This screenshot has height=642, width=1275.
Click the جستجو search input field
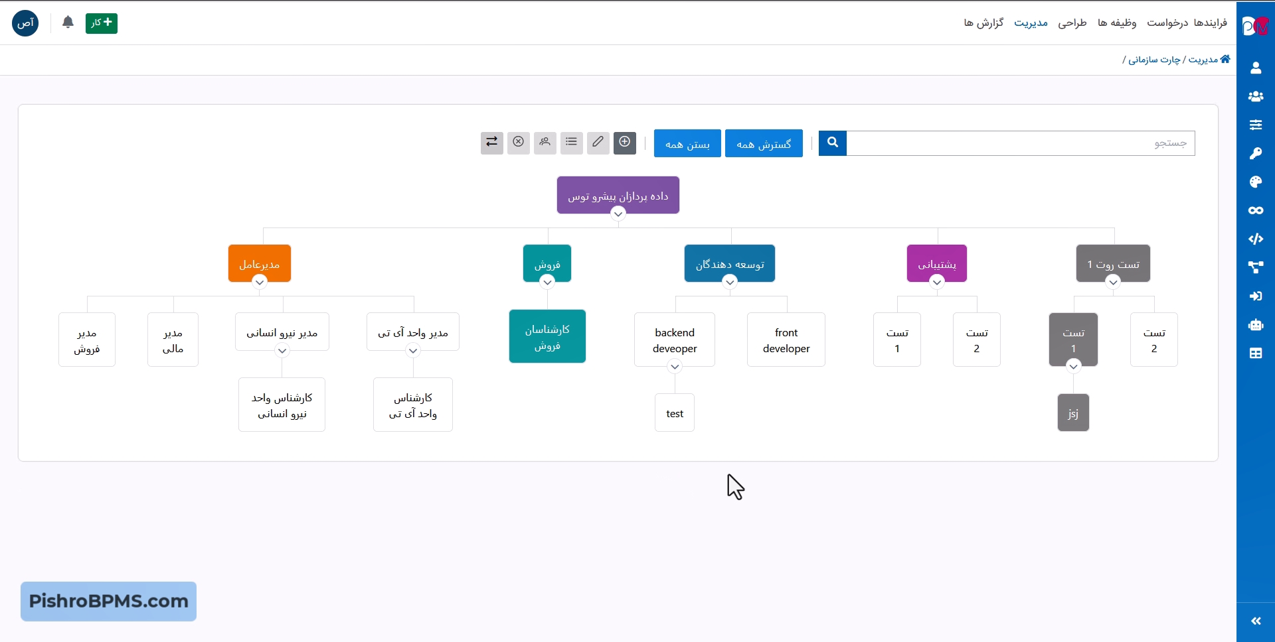(1020, 143)
